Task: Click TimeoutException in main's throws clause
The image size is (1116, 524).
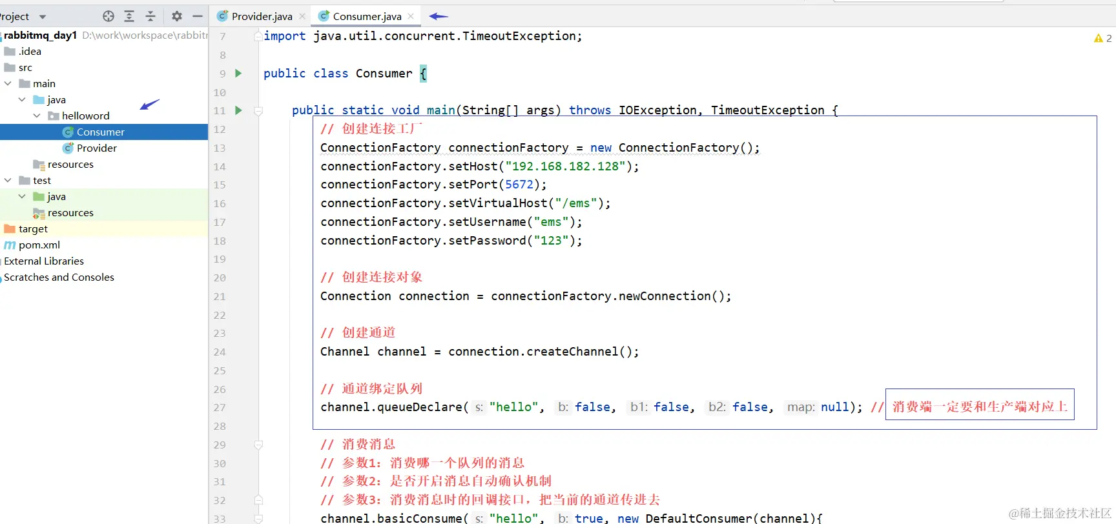Action: coord(768,110)
